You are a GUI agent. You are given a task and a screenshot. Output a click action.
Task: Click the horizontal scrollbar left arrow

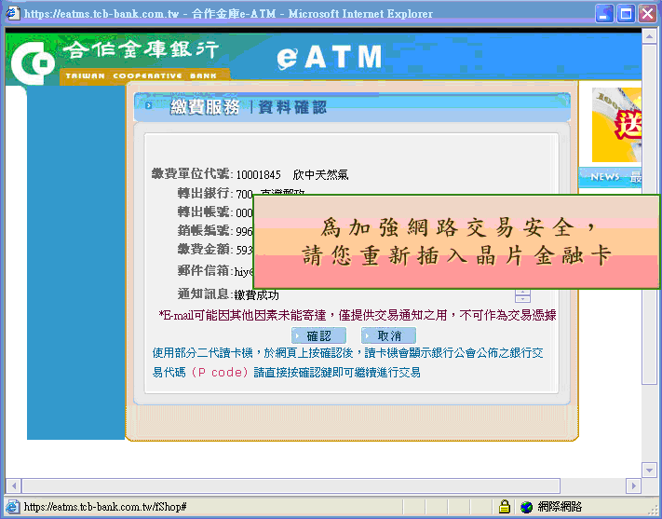14,485
